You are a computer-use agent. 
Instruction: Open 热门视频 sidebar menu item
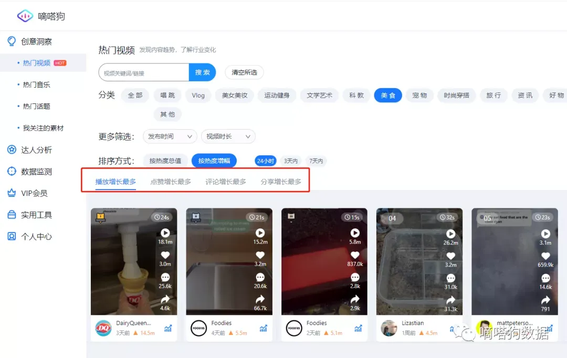pos(43,63)
